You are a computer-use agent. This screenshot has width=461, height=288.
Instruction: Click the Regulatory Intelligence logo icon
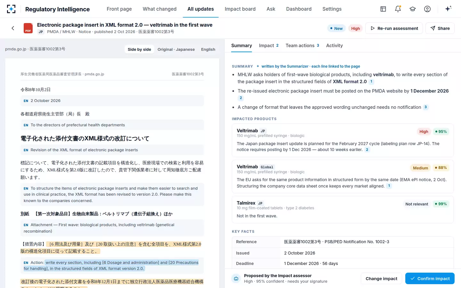pyautogui.click(x=11, y=9)
